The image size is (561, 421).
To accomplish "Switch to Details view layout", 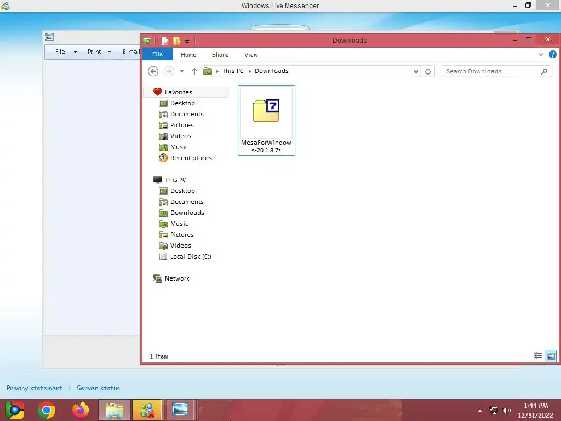I will pos(538,355).
